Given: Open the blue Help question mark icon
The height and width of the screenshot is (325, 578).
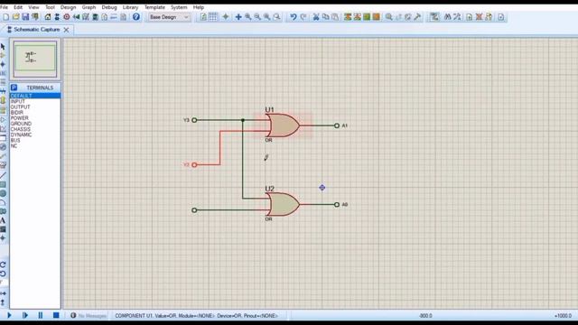Looking at the screenshot, I should point(136,17).
